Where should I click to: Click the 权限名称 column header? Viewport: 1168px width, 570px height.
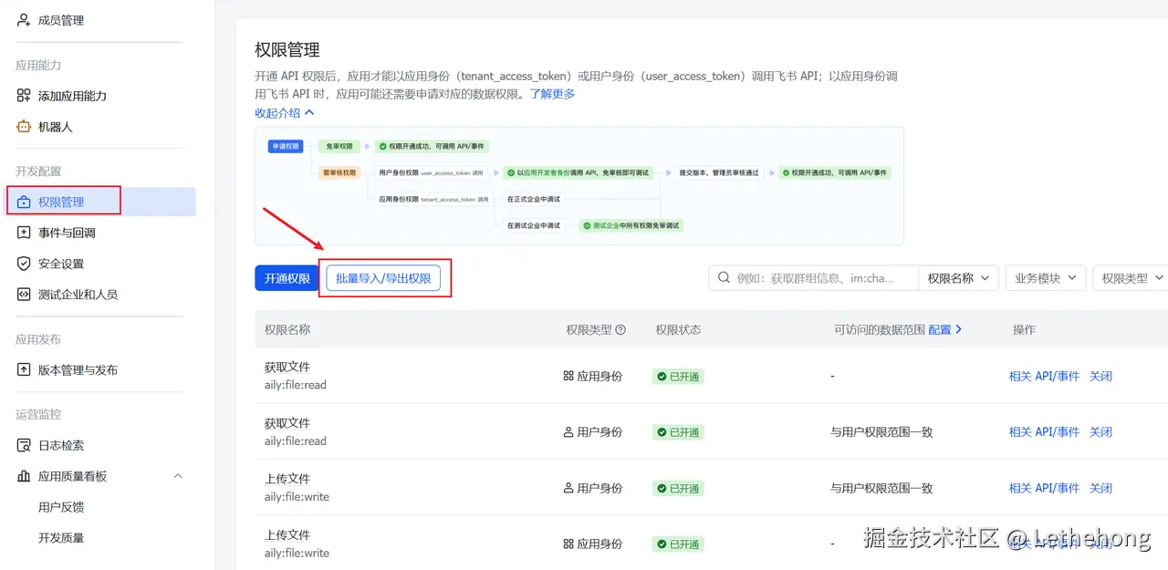(x=287, y=329)
